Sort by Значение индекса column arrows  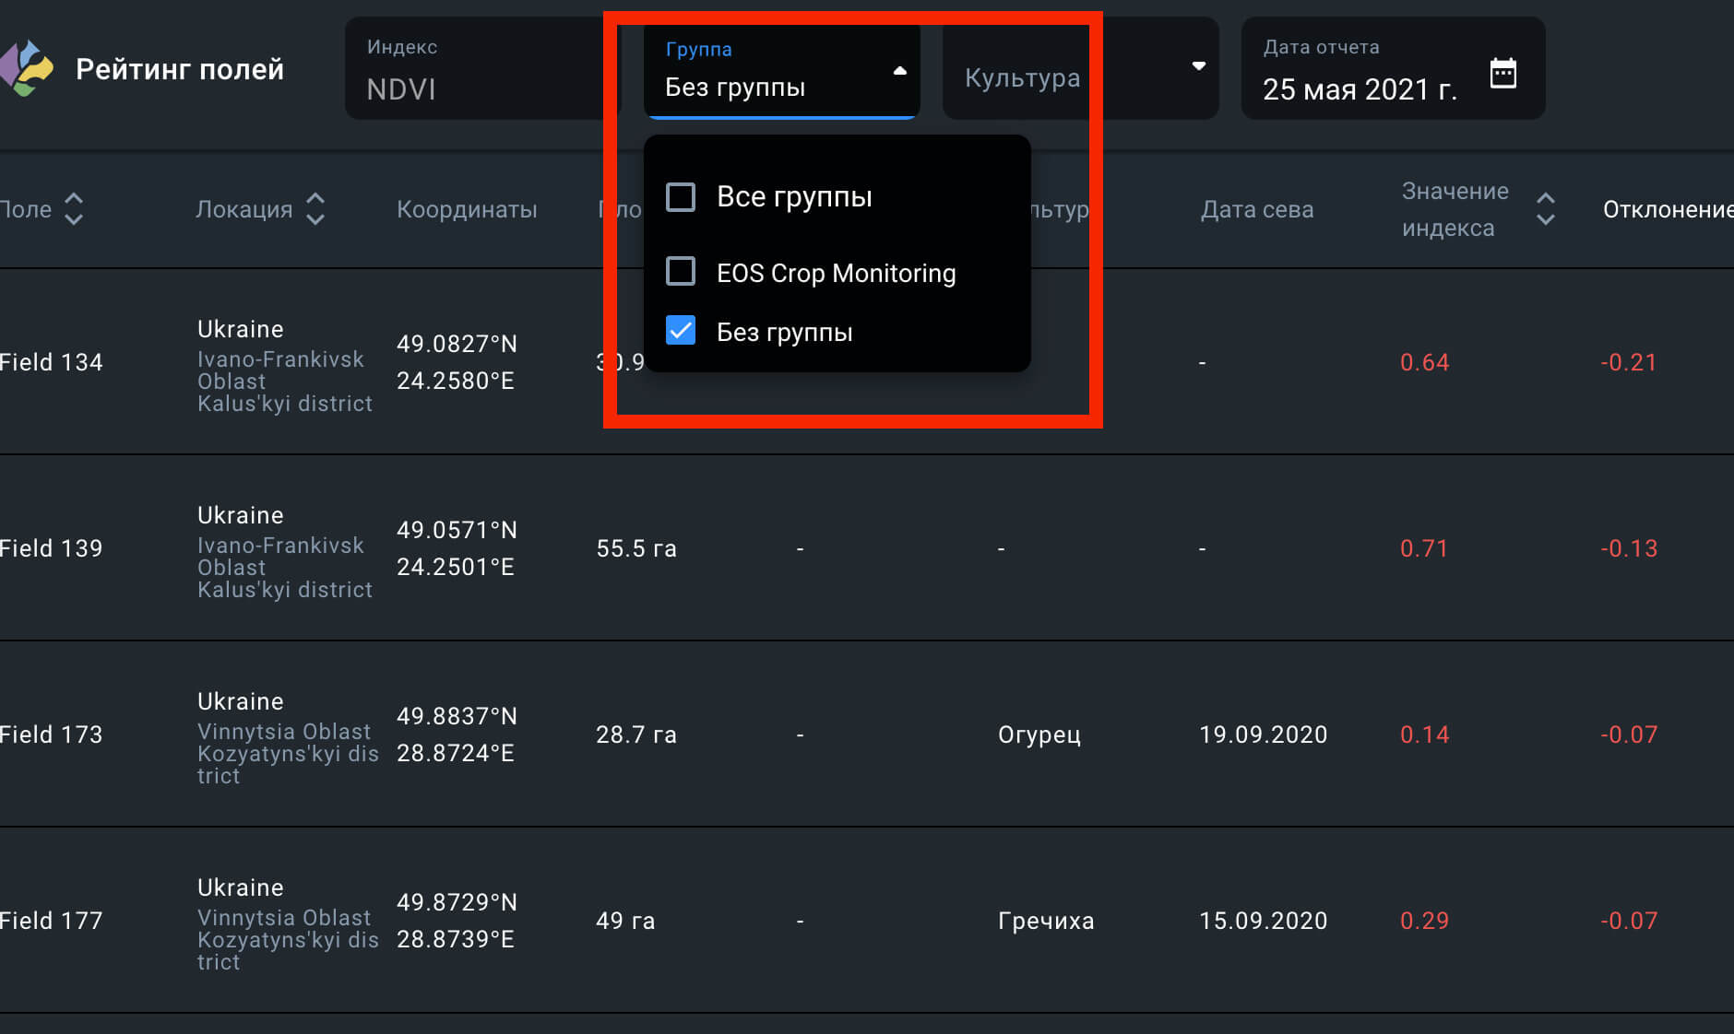tap(1546, 209)
